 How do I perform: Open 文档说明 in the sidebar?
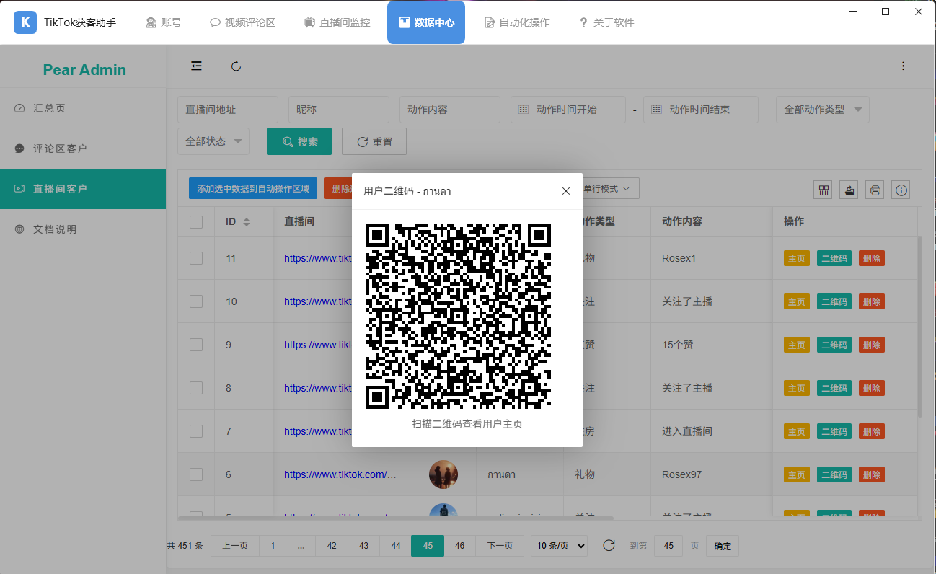click(83, 229)
